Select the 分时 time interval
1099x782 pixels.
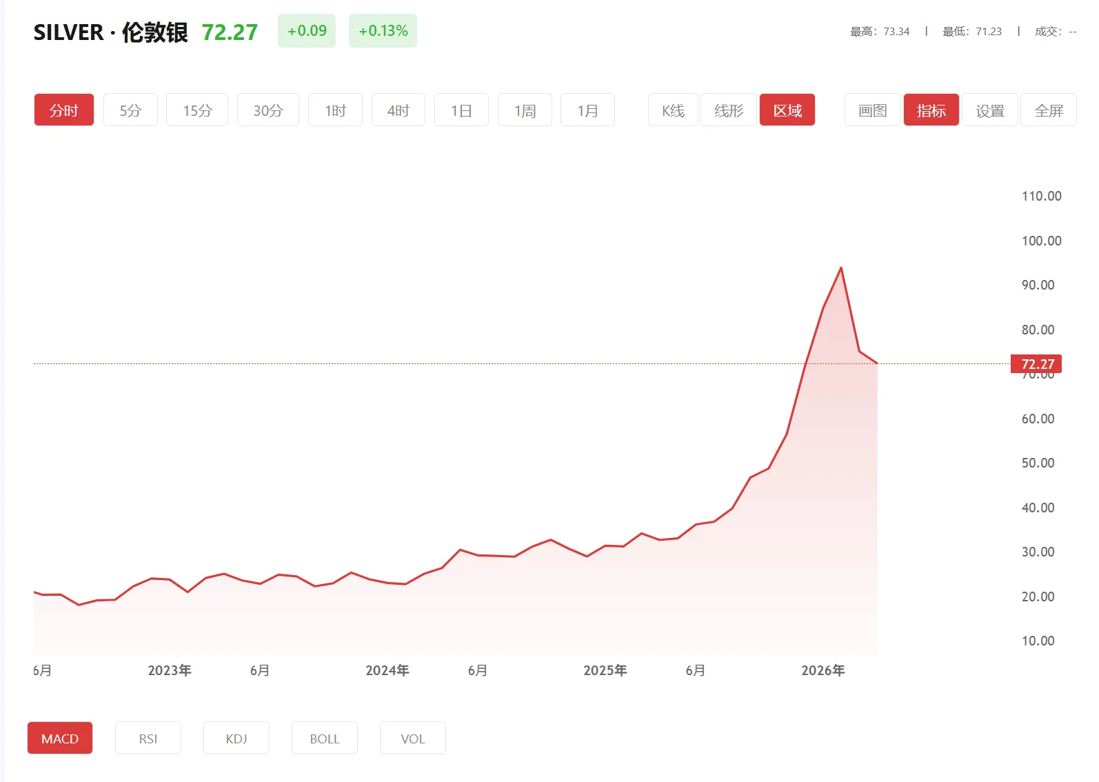63,110
